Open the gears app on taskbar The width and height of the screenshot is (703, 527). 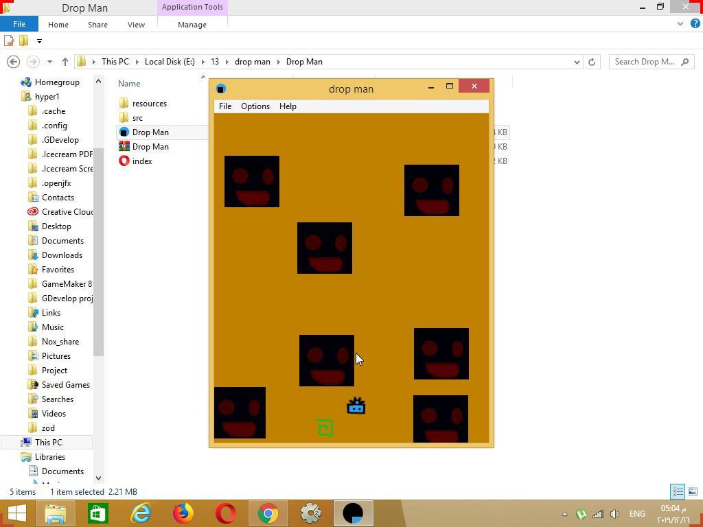(311, 513)
